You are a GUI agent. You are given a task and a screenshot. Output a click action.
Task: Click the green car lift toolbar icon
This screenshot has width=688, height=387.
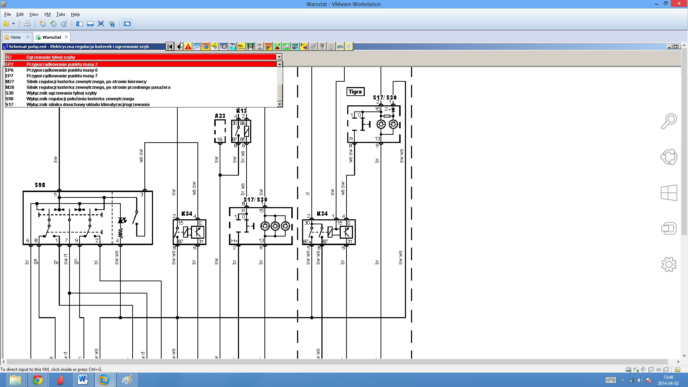[250, 46]
